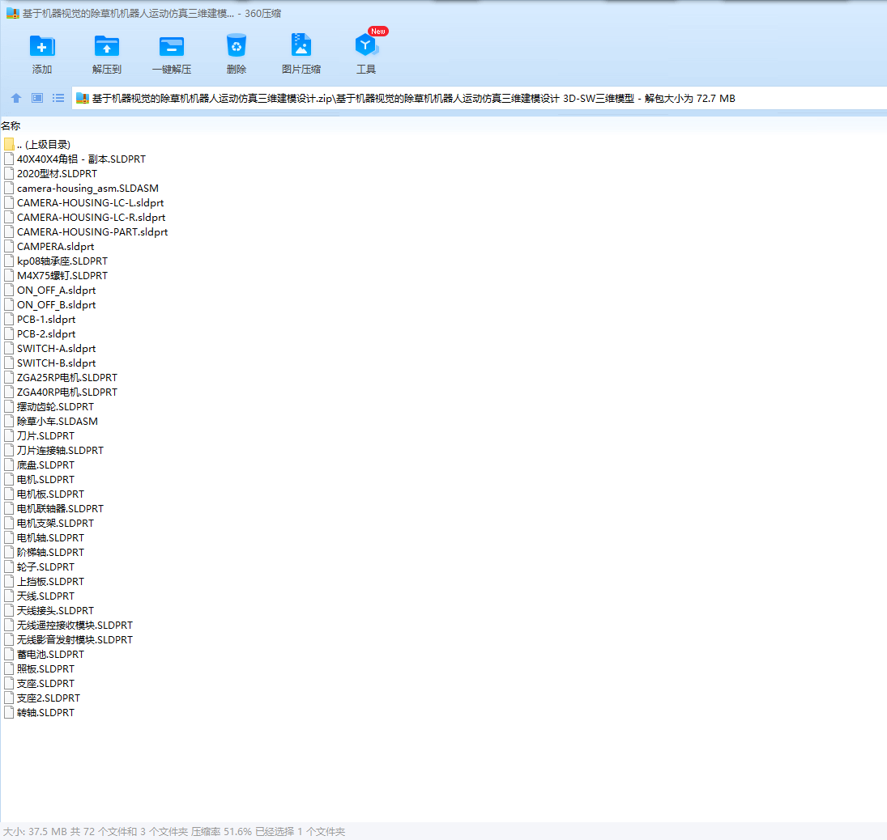Click the 解压到 (Extract to) icon
This screenshot has height=840, width=887.
coord(106,46)
